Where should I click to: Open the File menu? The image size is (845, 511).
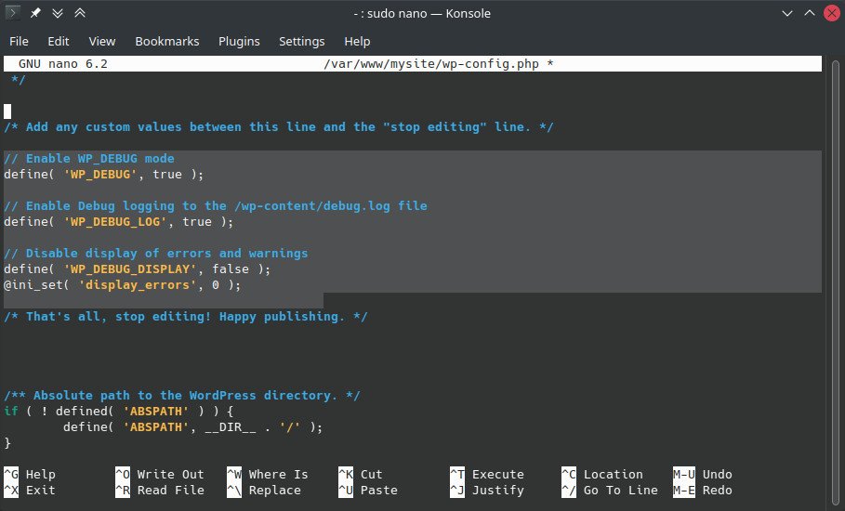19,42
